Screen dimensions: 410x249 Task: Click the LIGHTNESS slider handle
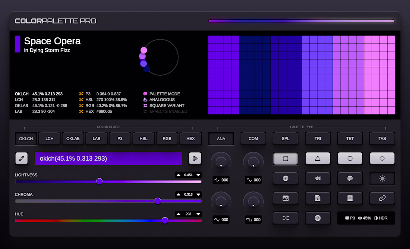pyautogui.click(x=99, y=181)
